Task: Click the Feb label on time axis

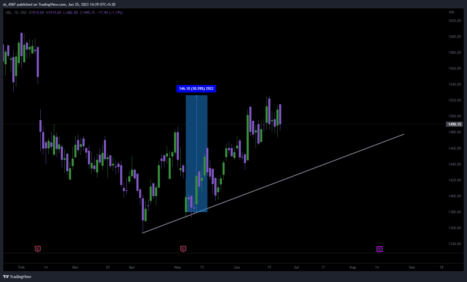Action: point(21,267)
